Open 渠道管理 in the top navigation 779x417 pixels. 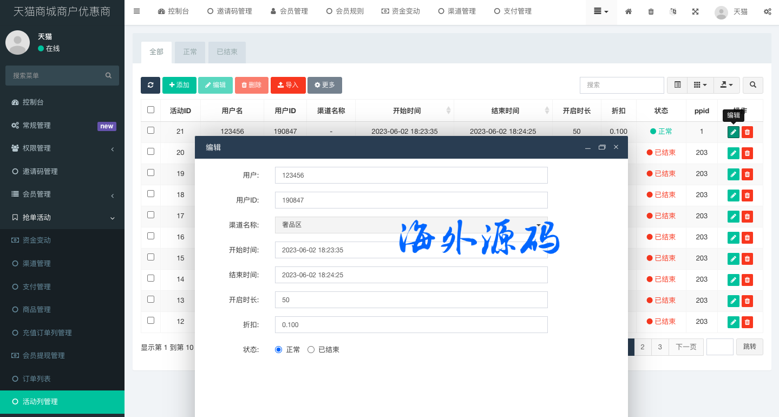pos(456,11)
